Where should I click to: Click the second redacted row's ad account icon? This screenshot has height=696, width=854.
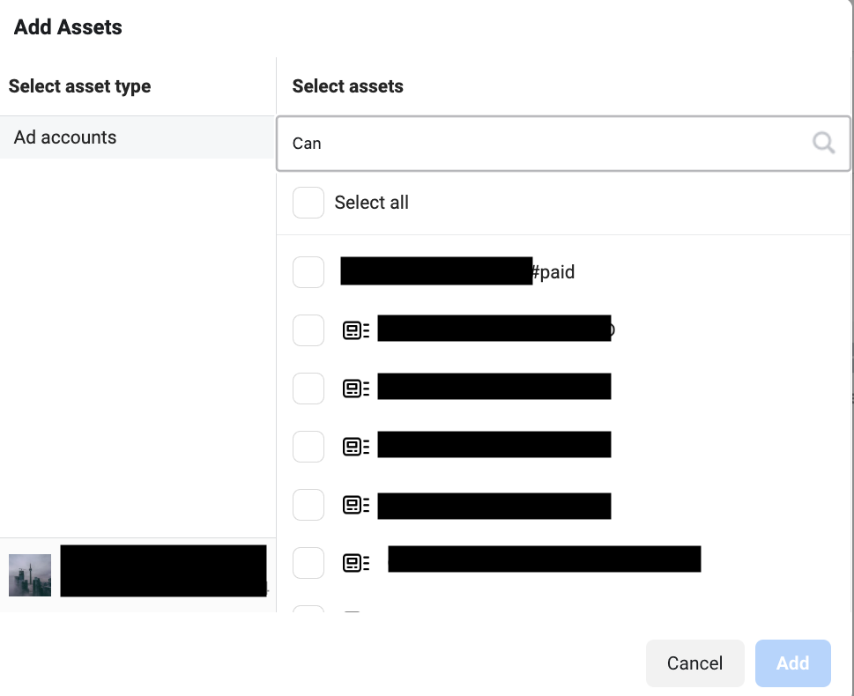(x=356, y=389)
